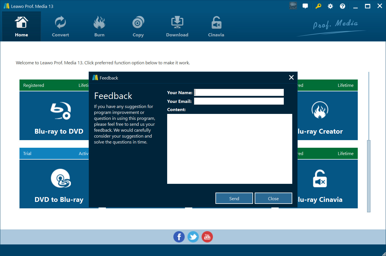Viewport: 386px width, 256px height.
Task: Click inside the Content text area
Action: coord(230,149)
